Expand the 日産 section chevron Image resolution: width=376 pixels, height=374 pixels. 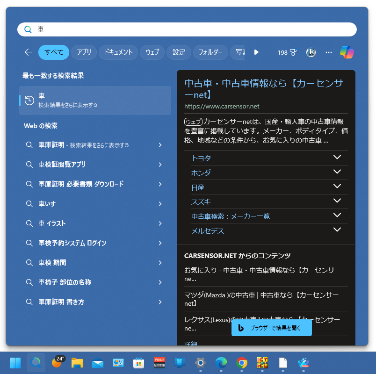[x=337, y=186]
